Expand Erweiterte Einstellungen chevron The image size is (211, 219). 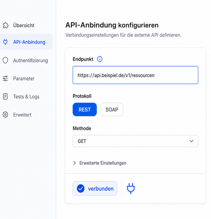[74, 163]
